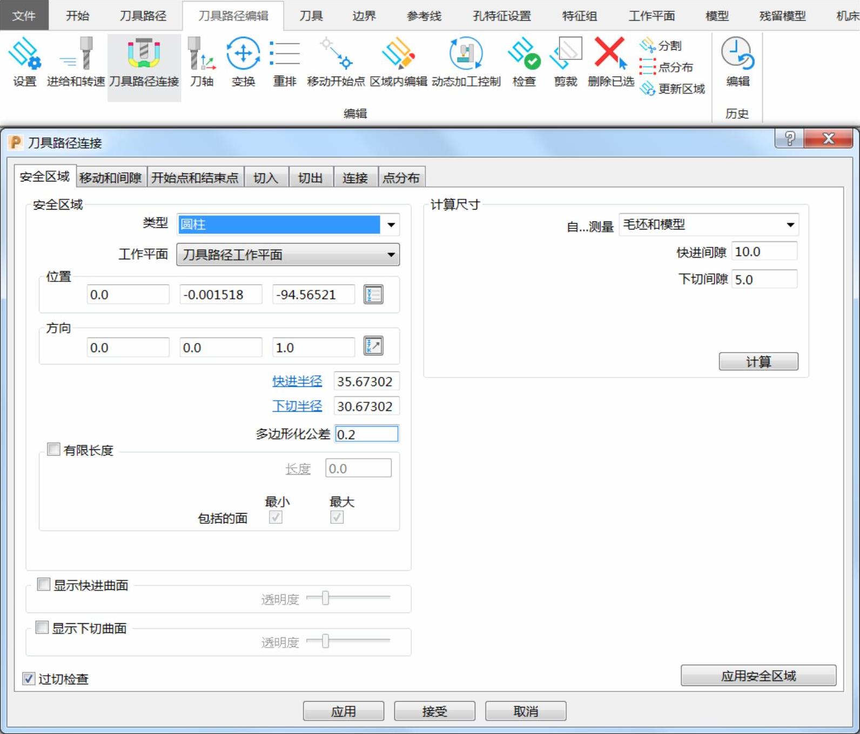The image size is (860, 734).
Task: Launch 动态加工控制 dynamic machine control
Action: 466,62
